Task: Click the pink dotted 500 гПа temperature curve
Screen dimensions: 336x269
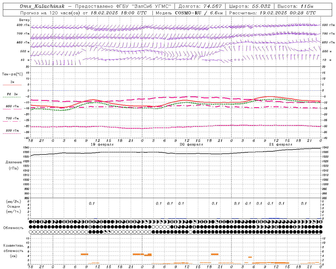Action: coord(176,127)
